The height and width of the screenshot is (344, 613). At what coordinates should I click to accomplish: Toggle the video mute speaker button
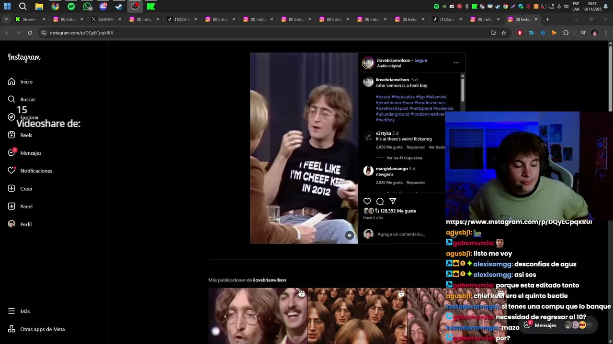[x=350, y=235]
